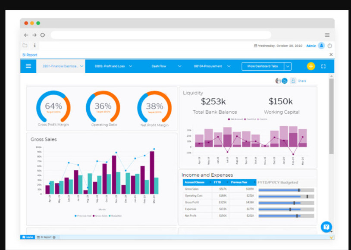Click the Net Profit budget bar

(286, 216)
